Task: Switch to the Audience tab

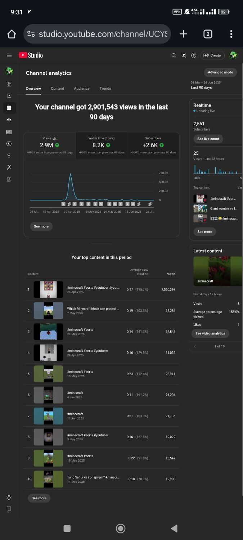Action: pos(82,89)
